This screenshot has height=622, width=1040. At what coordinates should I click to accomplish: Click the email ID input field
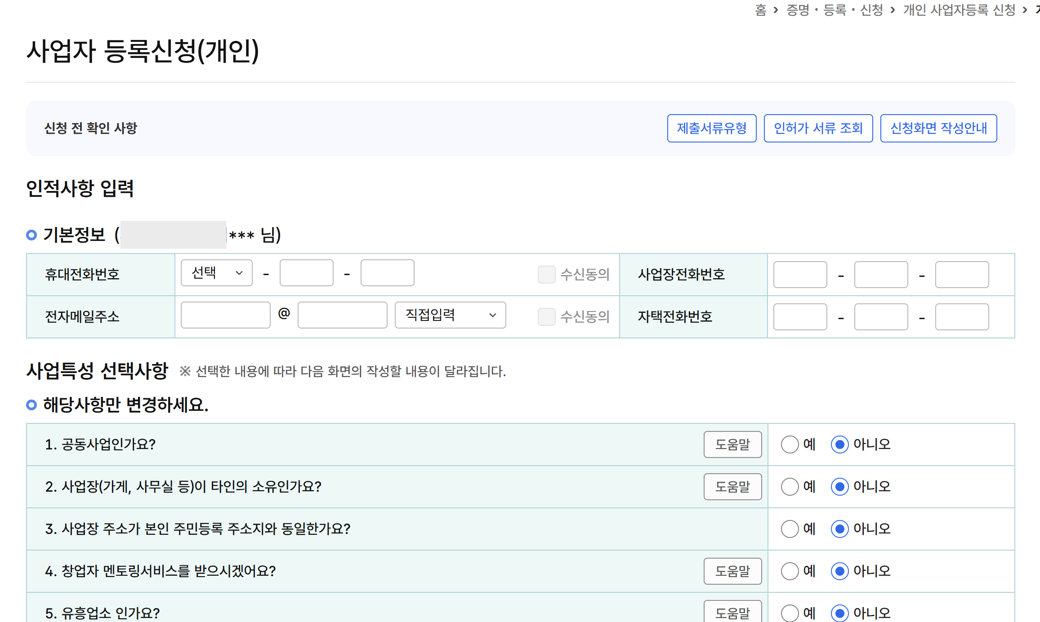click(x=225, y=315)
